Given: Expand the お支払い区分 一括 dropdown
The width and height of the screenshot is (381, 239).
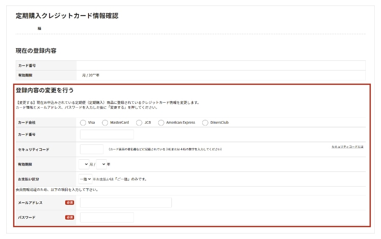Looking at the screenshot, I should pos(85,179).
